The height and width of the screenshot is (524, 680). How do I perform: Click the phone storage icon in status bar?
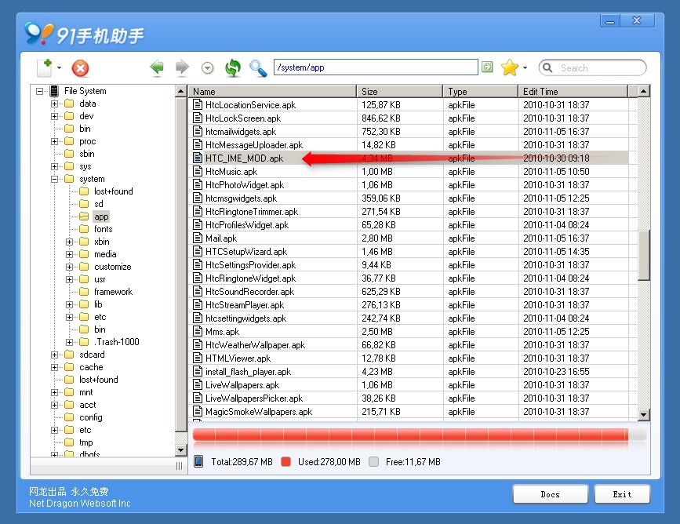[198, 461]
